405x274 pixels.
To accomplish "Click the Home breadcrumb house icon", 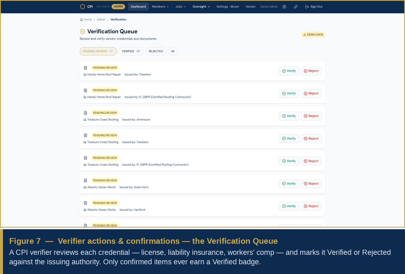I will 81,20.
